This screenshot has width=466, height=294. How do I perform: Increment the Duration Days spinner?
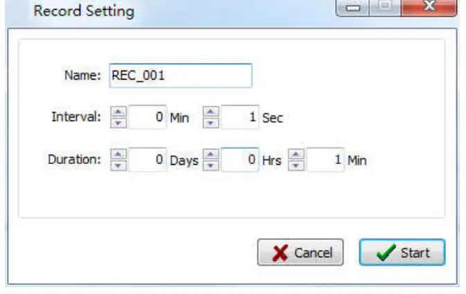point(120,155)
